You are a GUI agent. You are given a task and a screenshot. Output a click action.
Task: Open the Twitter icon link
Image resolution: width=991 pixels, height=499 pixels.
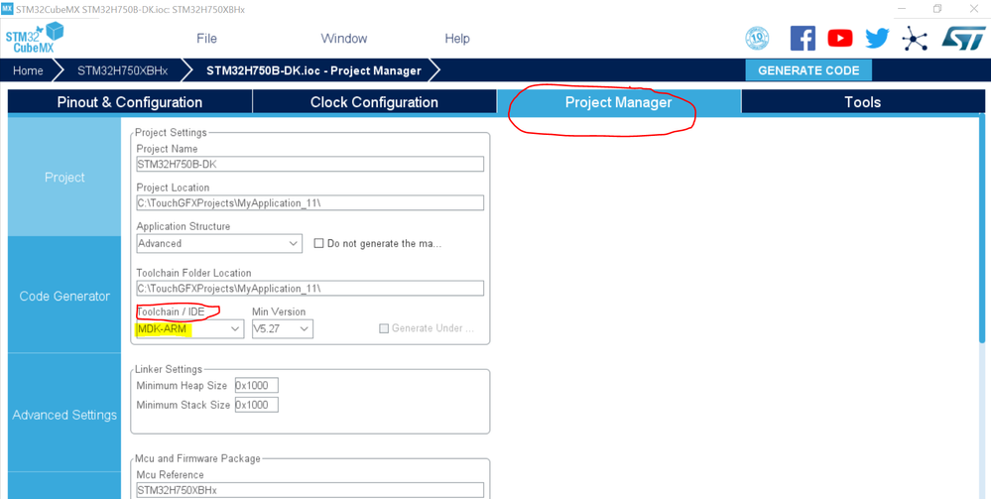point(877,39)
